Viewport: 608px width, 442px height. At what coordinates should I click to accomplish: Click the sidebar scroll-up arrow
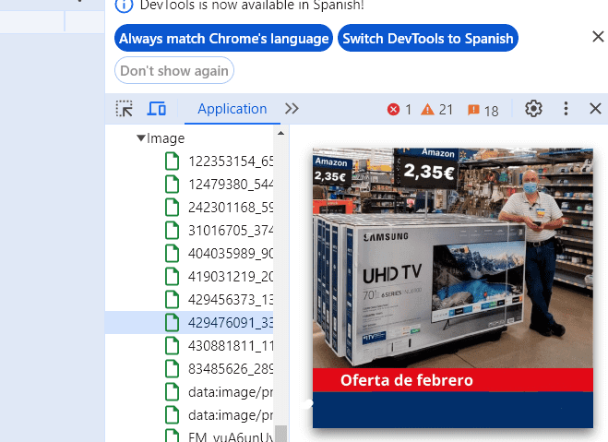click(x=280, y=134)
